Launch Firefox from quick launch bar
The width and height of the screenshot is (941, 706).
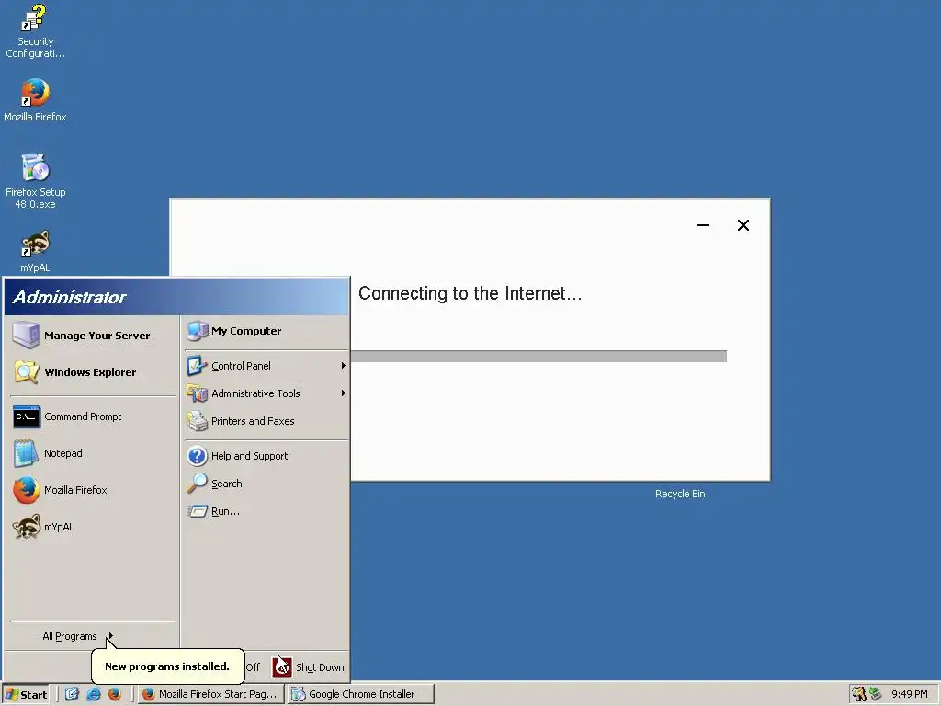[x=115, y=694]
